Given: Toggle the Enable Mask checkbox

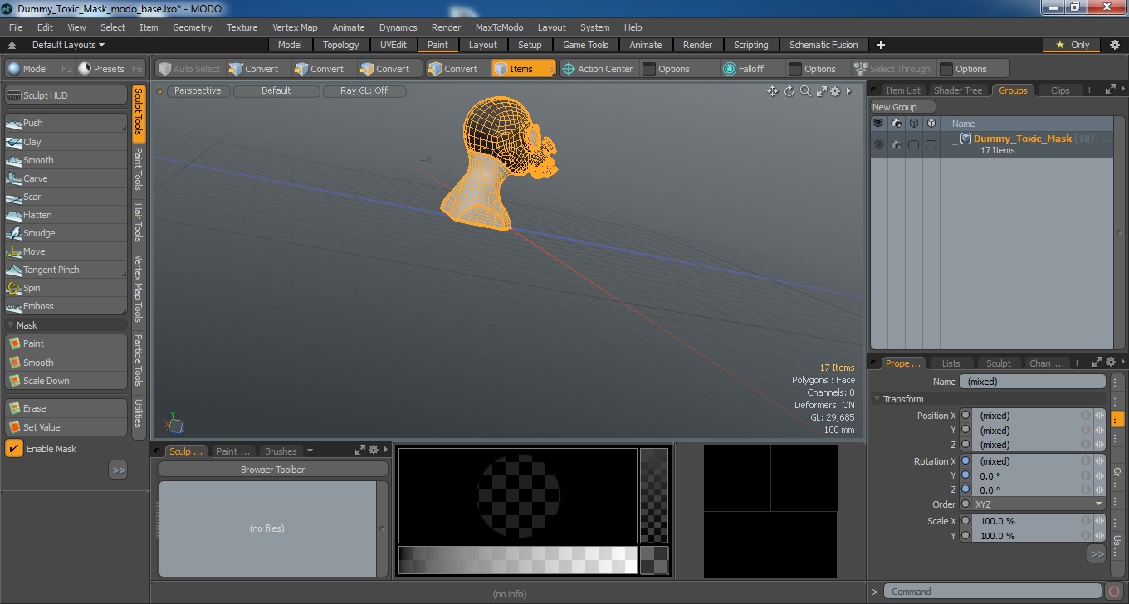Looking at the screenshot, I should (14, 449).
